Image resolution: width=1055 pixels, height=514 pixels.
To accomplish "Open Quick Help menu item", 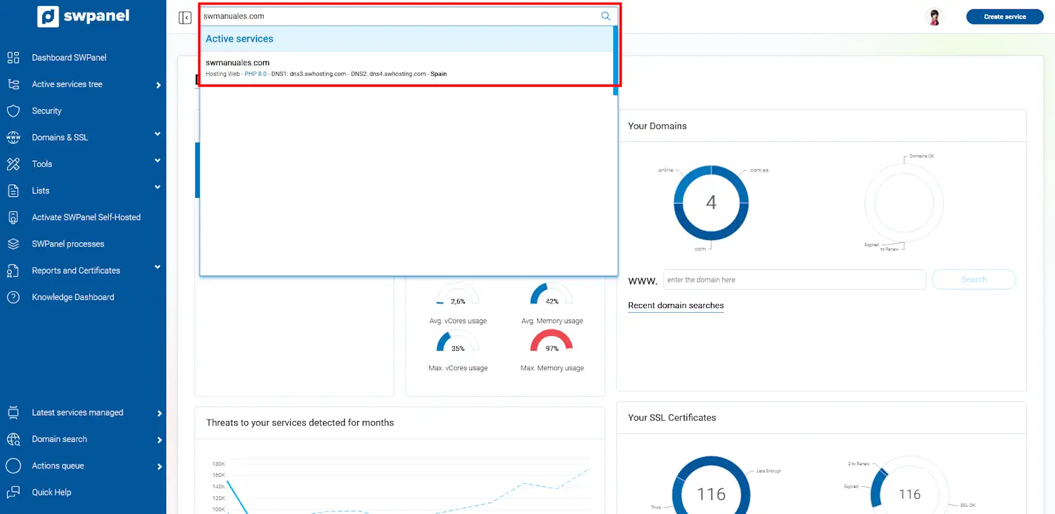I will (51, 492).
